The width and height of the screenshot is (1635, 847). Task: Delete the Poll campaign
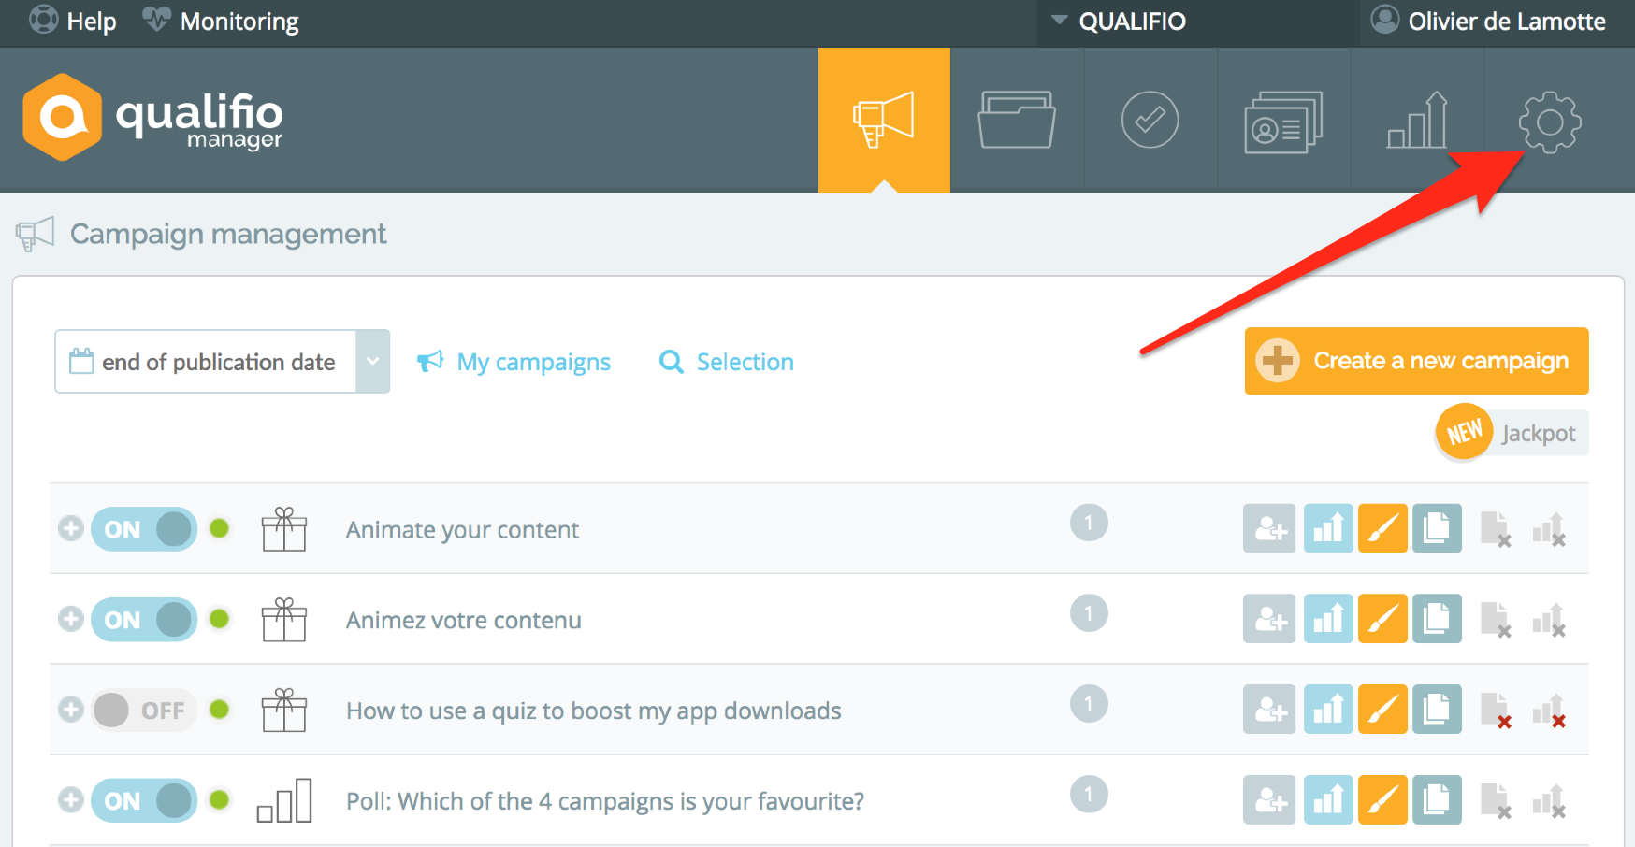coord(1496,801)
